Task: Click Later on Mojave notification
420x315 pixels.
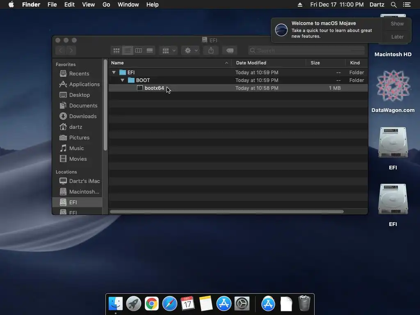Action: click(397, 37)
